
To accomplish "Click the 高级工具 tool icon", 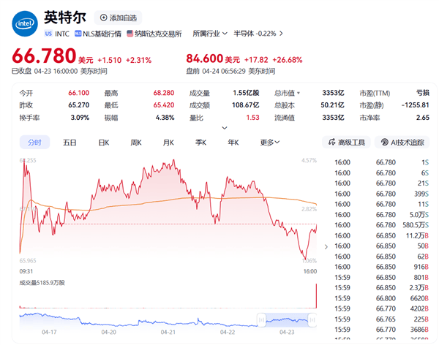I will [x=331, y=142].
